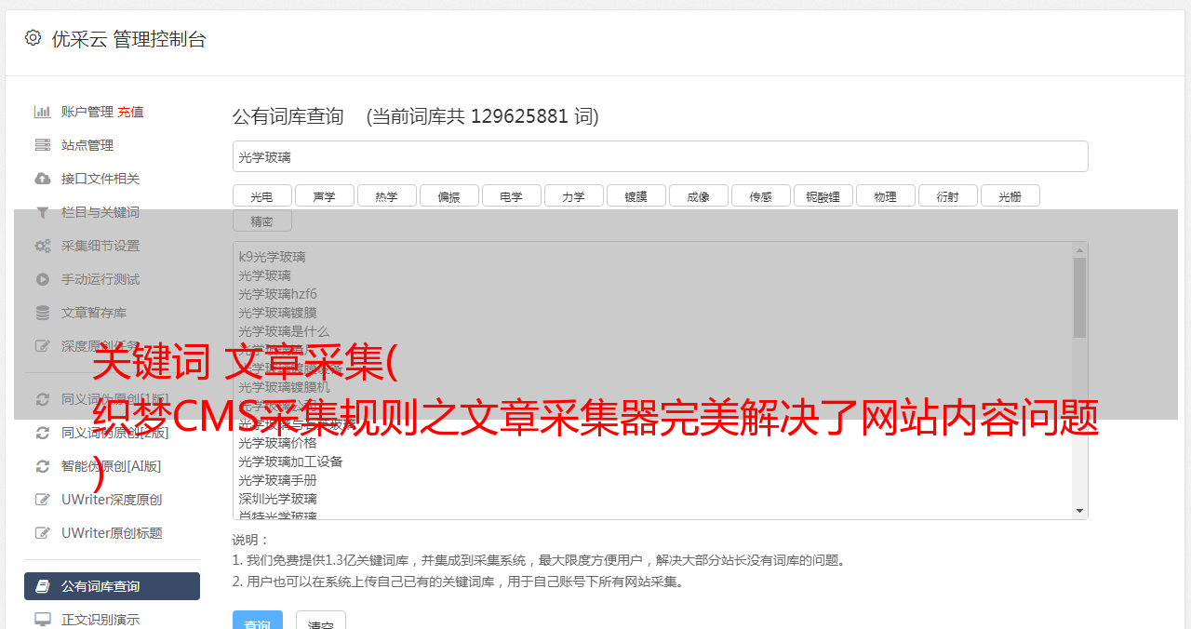Click the results list scrollbar down arrow
The width and height of the screenshot is (1191, 629).
pos(1079,511)
